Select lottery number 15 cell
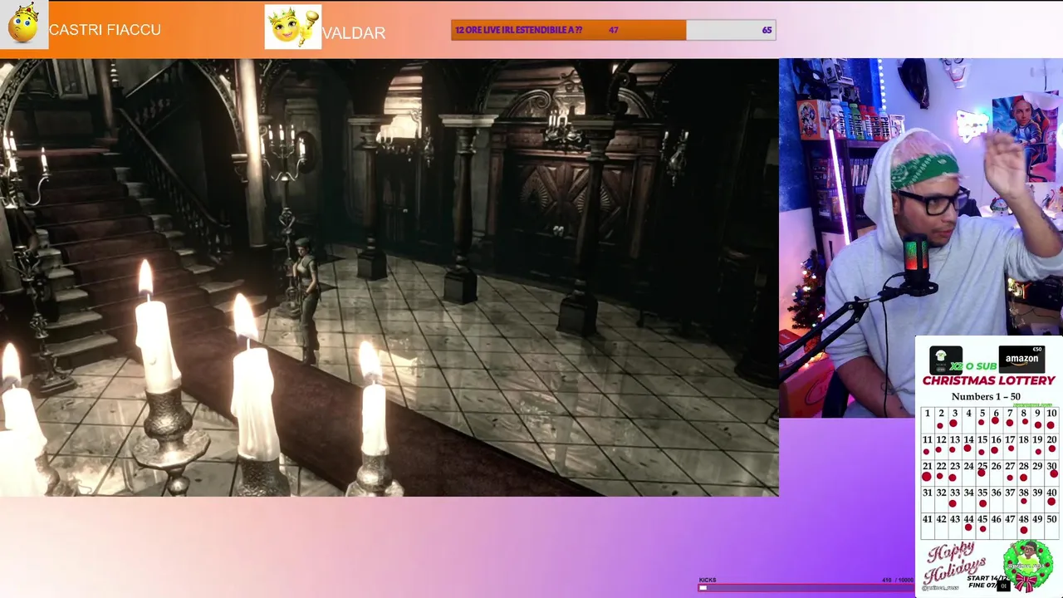Viewport: 1063px width, 598px height. point(982,447)
